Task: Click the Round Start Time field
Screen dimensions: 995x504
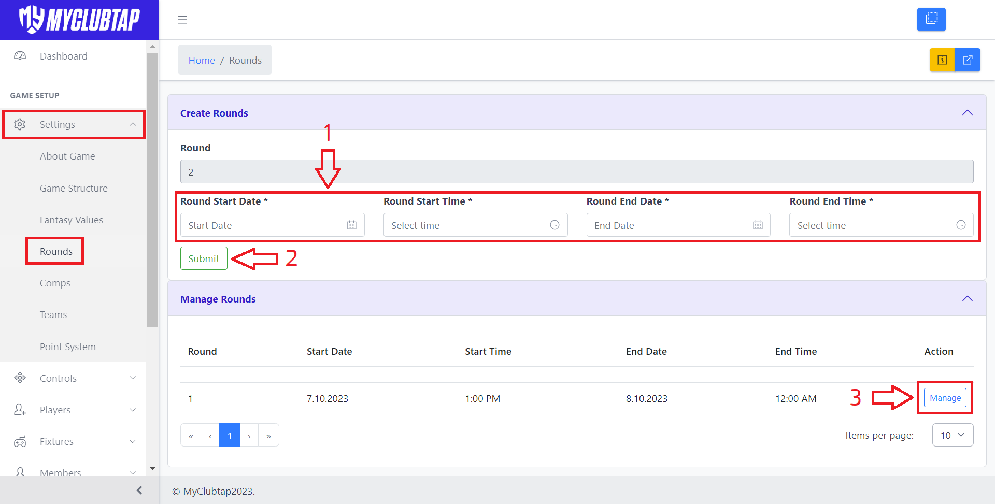Action: pos(476,225)
